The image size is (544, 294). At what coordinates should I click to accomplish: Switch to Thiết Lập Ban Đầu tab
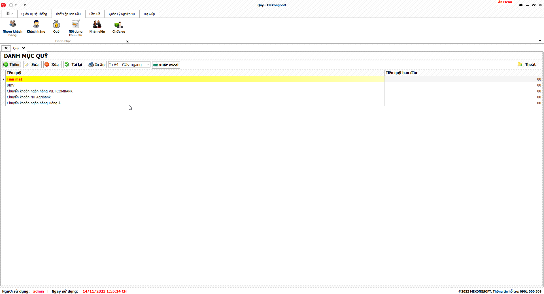pos(68,14)
